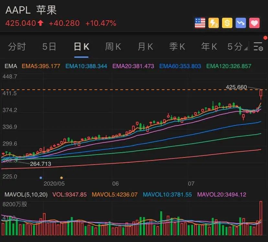268x242 pixels.
Task: Open the blue downward trend icon
Action: click(241, 23)
